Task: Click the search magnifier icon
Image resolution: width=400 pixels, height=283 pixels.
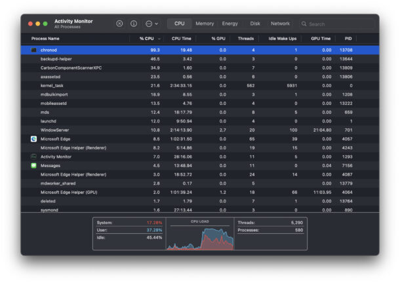Action: coord(304,24)
